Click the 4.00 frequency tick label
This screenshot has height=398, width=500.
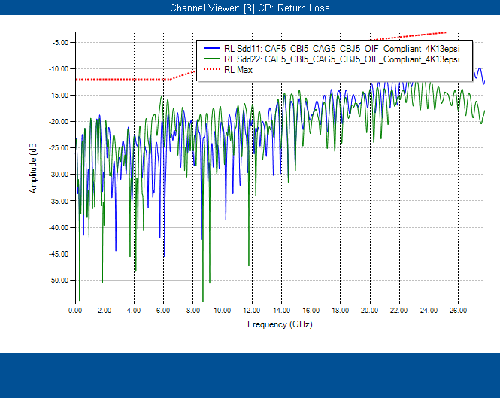(134, 311)
